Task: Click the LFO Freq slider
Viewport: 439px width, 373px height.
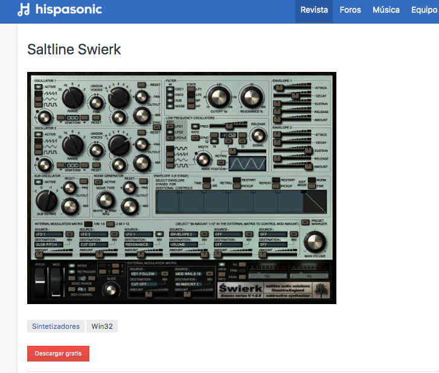Action: [x=228, y=126]
